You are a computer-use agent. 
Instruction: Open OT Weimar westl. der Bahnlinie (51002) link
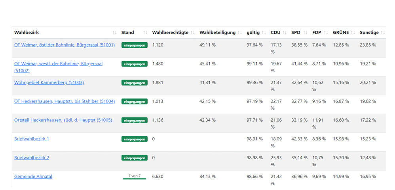(59, 67)
